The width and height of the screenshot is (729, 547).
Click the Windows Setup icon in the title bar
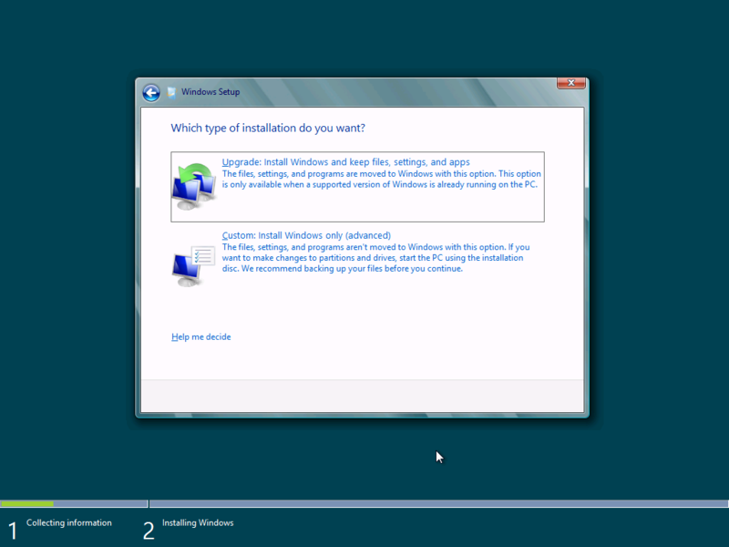[x=170, y=91]
